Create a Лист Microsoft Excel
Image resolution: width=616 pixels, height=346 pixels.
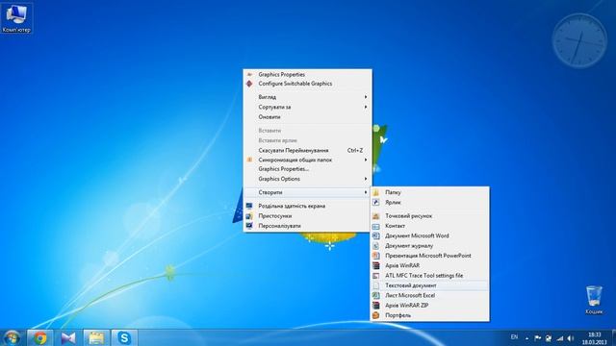click(430, 295)
